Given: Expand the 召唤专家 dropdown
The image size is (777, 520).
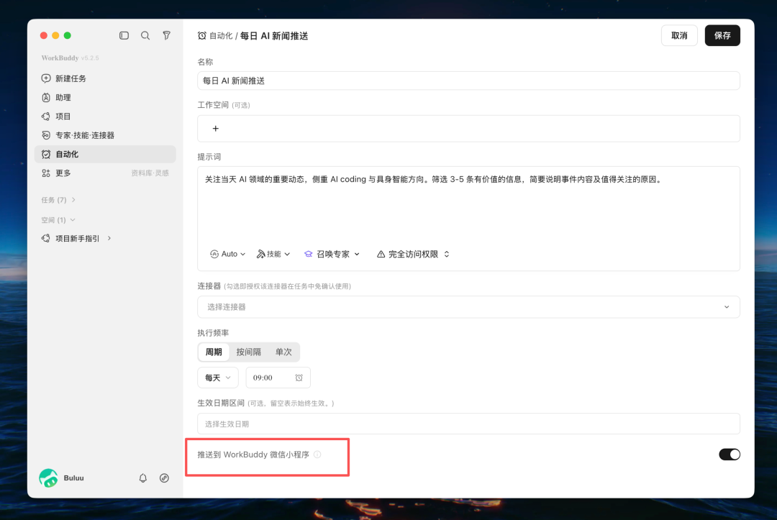Looking at the screenshot, I should pos(332,254).
